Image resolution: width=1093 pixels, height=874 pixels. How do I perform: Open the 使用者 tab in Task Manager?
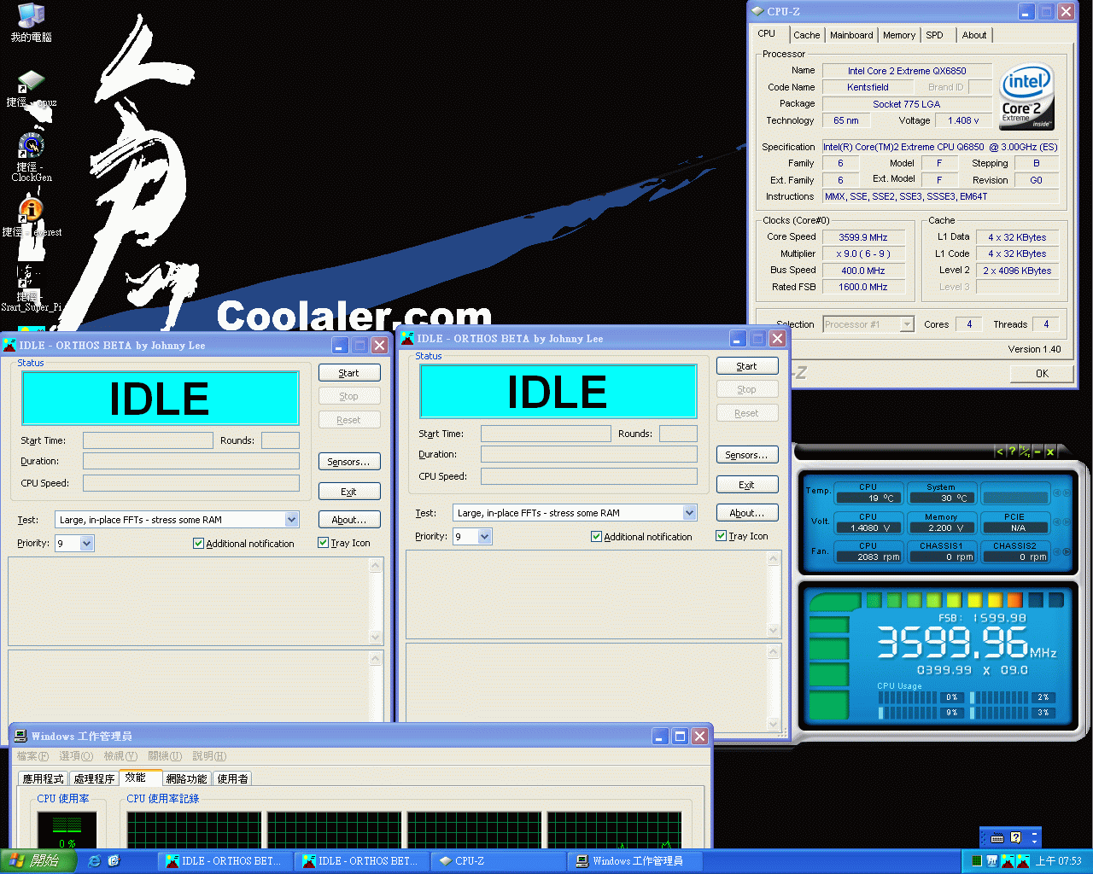click(232, 778)
